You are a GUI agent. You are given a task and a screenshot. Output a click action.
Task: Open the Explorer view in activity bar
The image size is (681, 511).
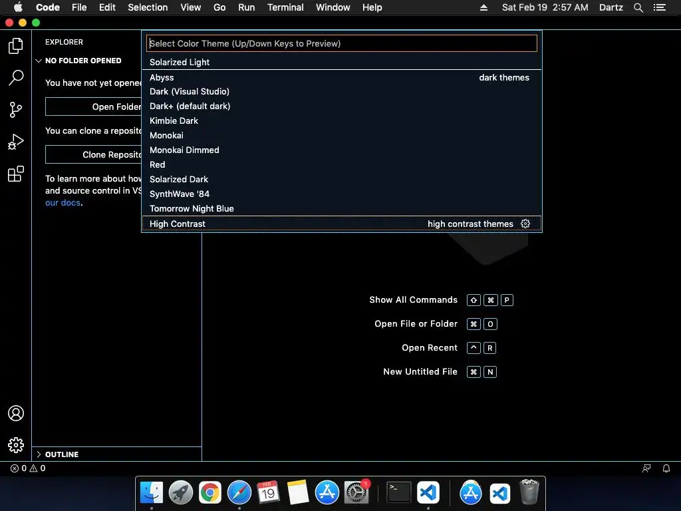pos(16,46)
